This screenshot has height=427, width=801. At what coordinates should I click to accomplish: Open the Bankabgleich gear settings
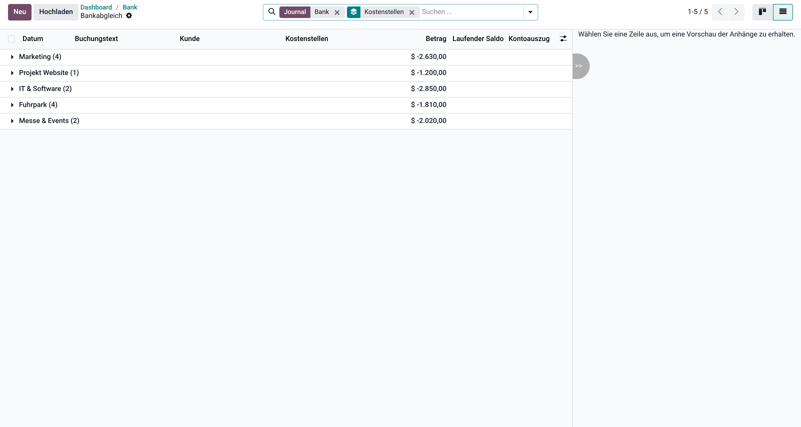(129, 15)
